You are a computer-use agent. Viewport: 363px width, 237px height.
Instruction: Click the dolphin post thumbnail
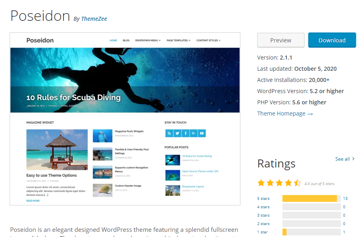(x=103, y=136)
